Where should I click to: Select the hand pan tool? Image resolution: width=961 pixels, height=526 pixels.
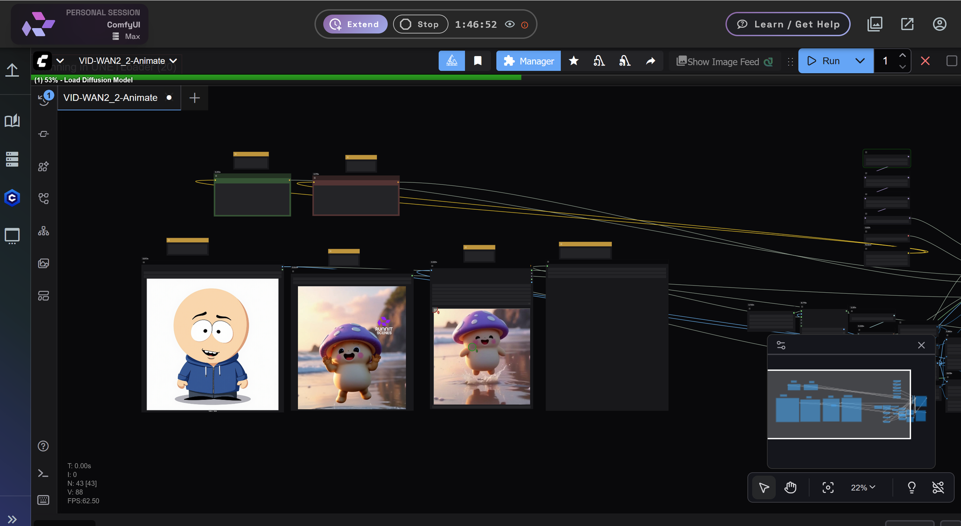790,488
